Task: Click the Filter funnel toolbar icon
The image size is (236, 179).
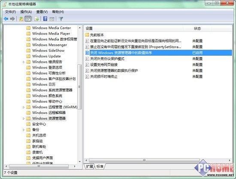Action: click(61, 19)
